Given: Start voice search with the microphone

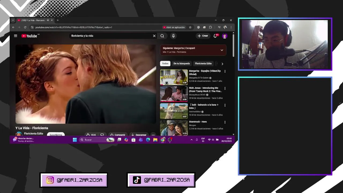Looking at the screenshot, I should click(x=173, y=36).
